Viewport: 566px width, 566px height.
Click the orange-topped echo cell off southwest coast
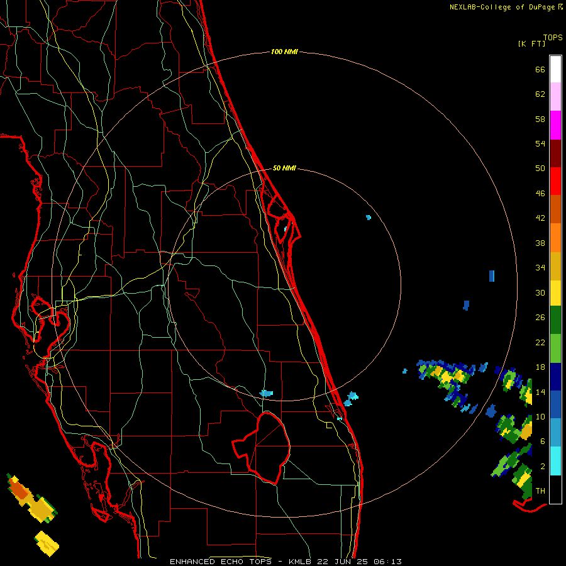click(x=32, y=499)
